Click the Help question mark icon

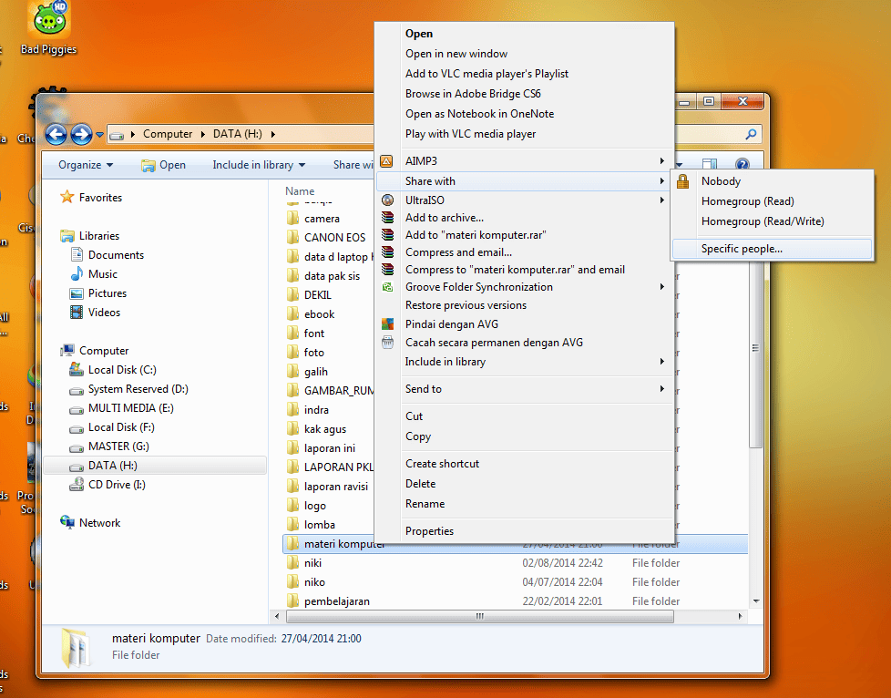click(742, 165)
